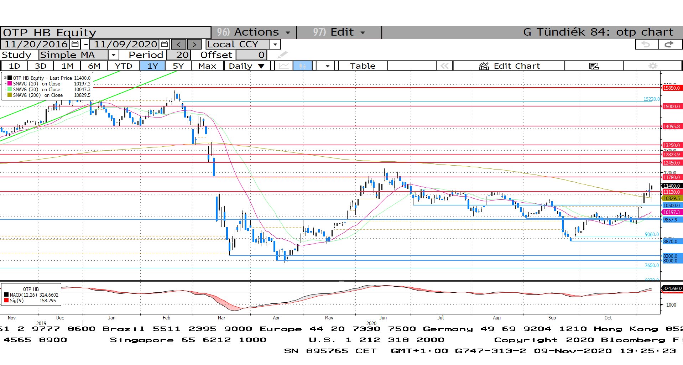Click the 11400.0 last price label
The image size is (683, 365).
pos(672,186)
